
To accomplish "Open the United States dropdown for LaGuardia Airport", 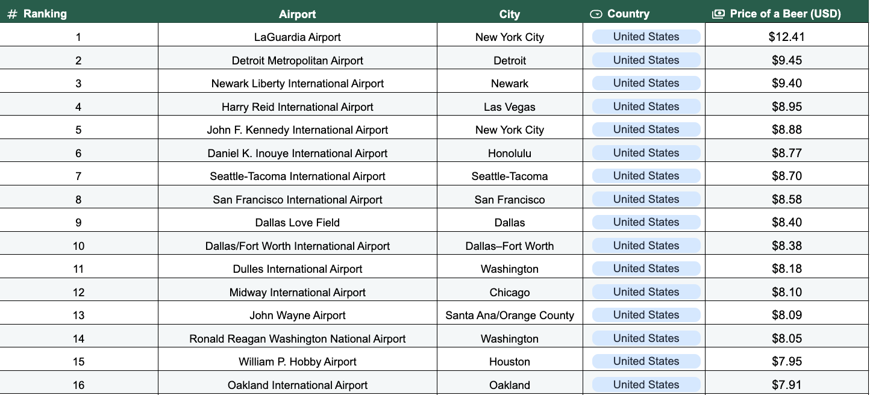I will [x=646, y=37].
